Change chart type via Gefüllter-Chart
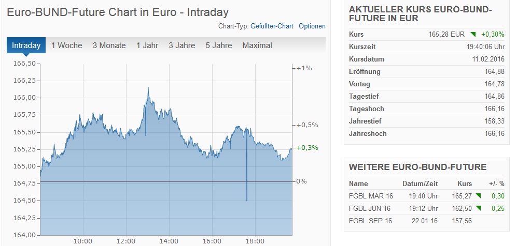 click(x=272, y=26)
